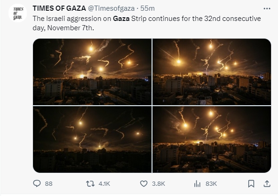Click the share upload arrow icon
This screenshot has height=196, width=278.
267,183
